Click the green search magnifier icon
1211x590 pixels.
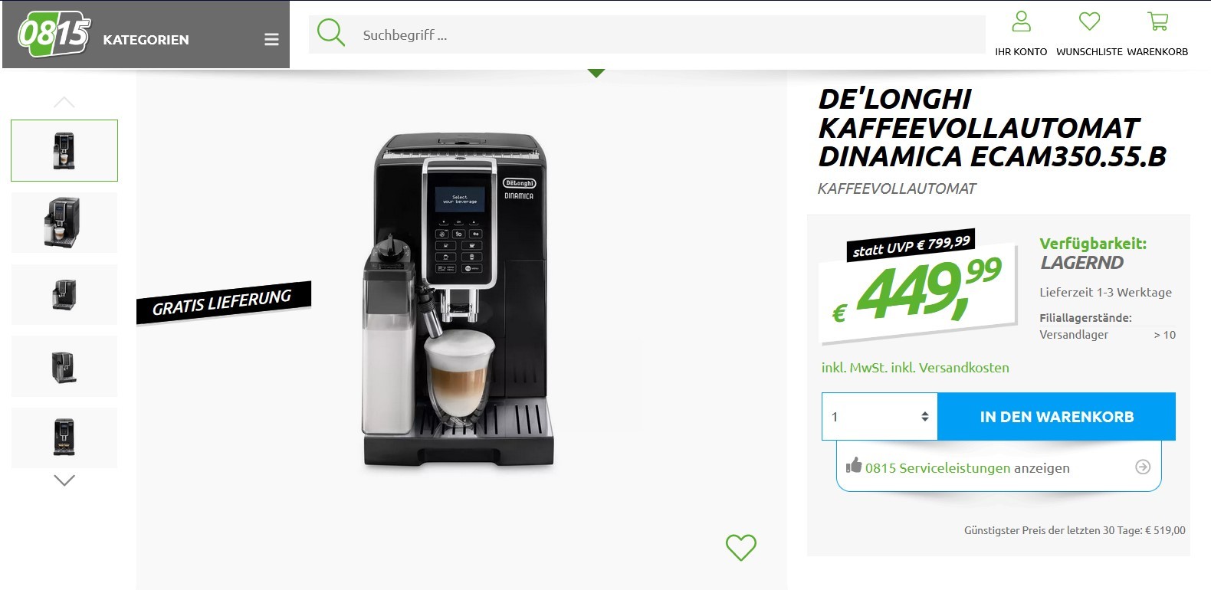tap(331, 33)
